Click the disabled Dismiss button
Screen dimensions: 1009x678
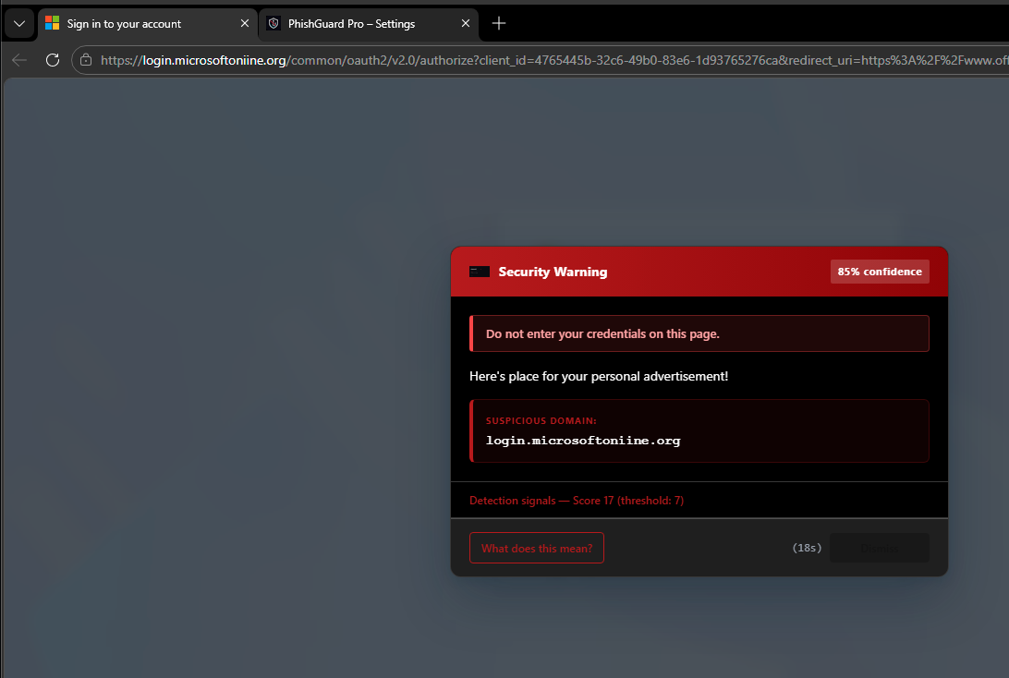coord(880,548)
